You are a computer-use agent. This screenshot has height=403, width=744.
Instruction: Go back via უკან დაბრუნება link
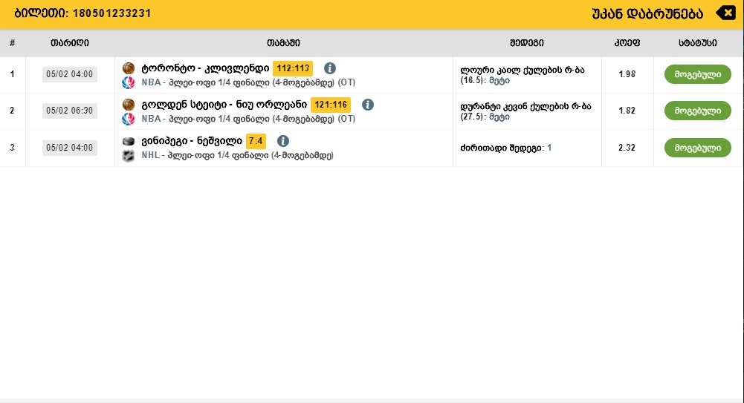pos(647,14)
